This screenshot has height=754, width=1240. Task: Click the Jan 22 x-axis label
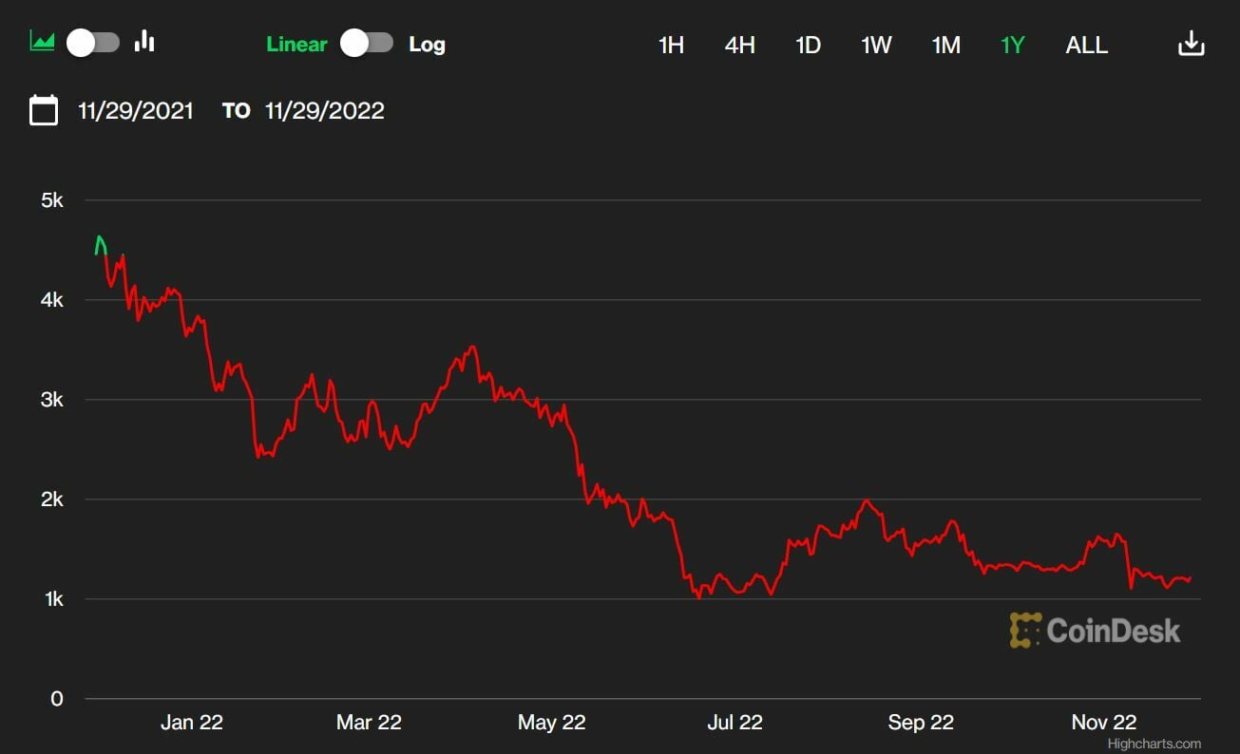pos(192,723)
